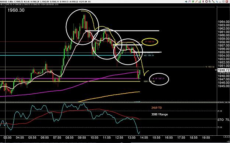Click the 03:55 time axis label
This screenshot has width=230, height=143.
8,137
